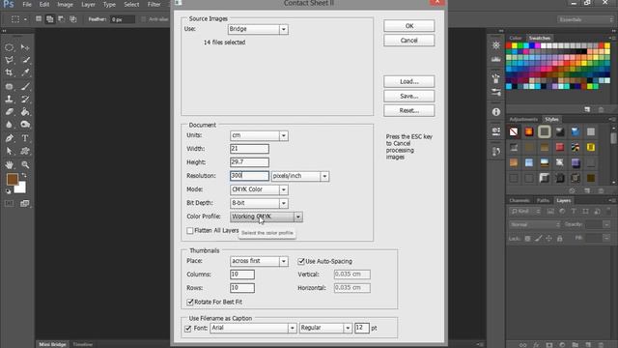The height and width of the screenshot is (348, 618).
Task: Click lock all padlock icon in Layers
Action: [x=560, y=239]
